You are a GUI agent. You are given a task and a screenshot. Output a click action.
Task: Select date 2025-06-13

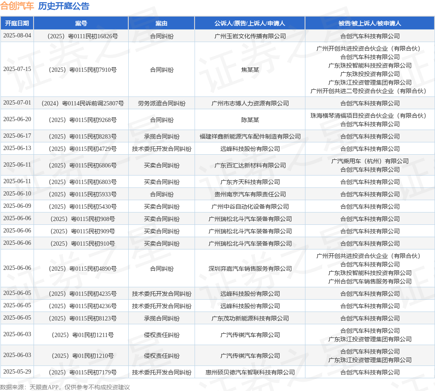(17, 148)
